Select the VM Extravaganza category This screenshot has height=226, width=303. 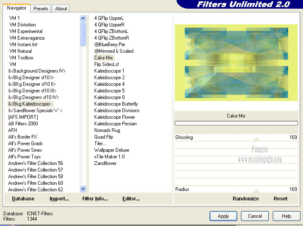27,38
